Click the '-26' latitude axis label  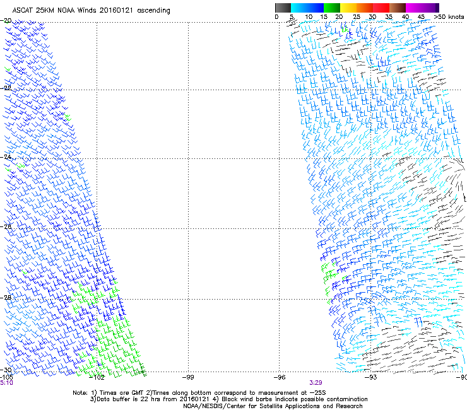7,227
